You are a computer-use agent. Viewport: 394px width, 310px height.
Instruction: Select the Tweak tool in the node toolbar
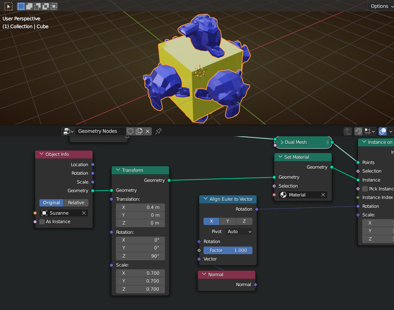point(8,6)
